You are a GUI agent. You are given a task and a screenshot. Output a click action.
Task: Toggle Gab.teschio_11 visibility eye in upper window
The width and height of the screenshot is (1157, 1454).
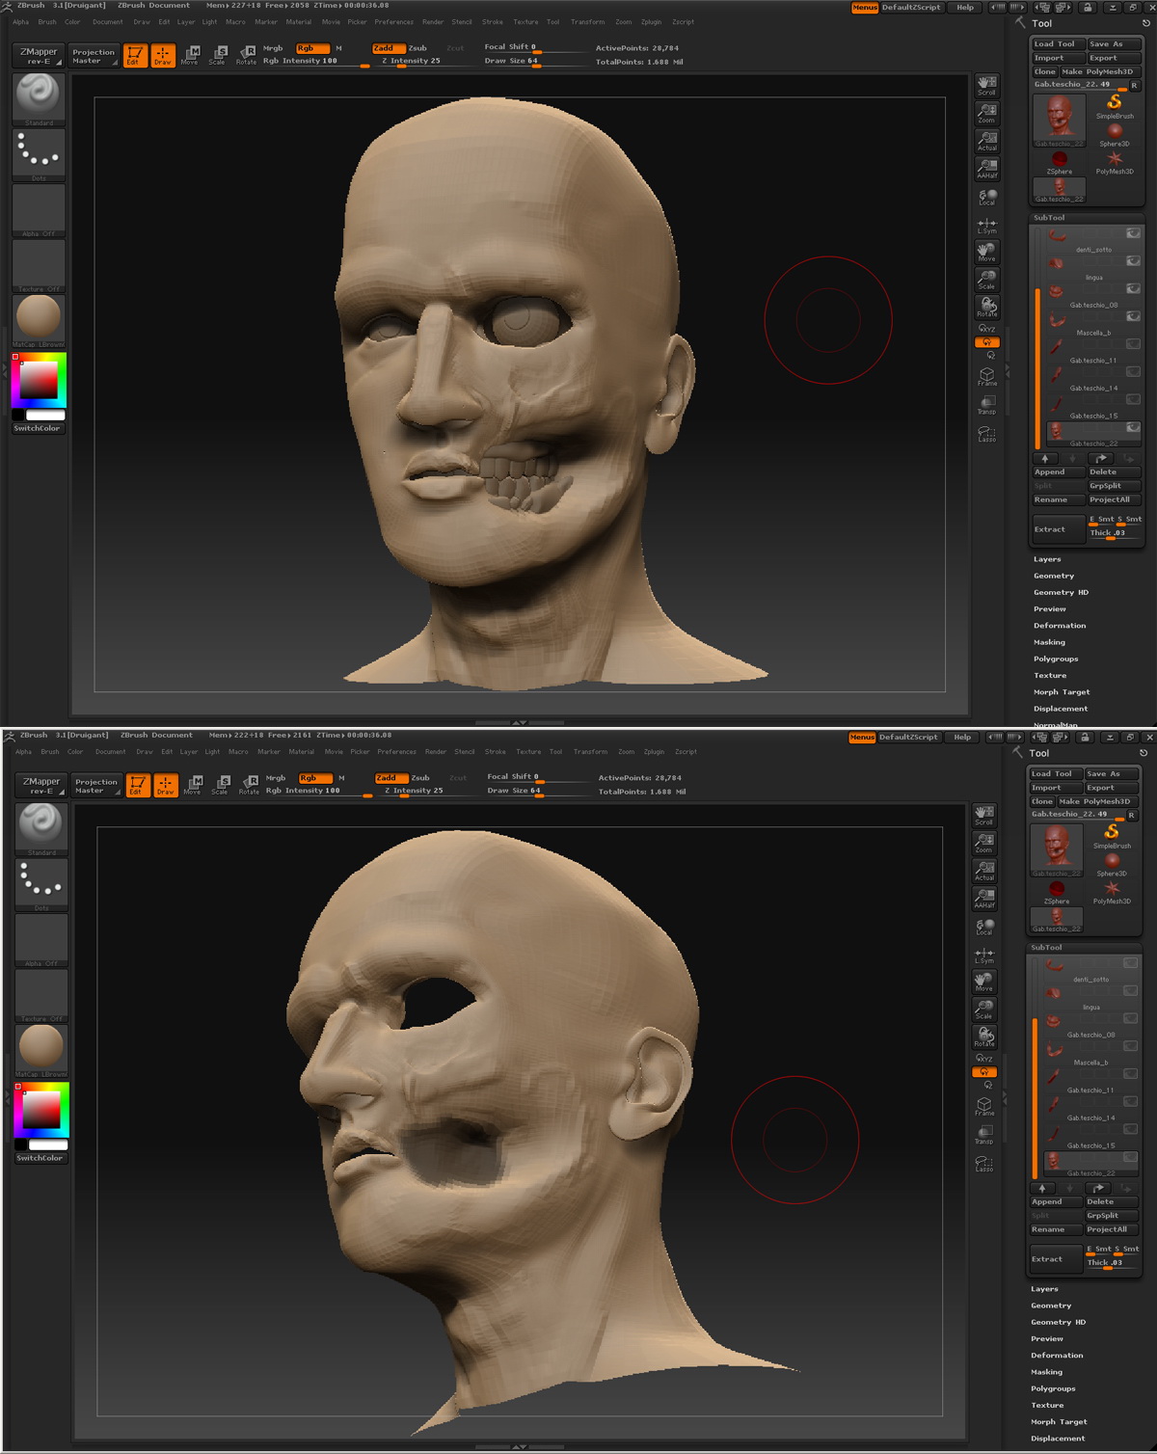tap(1133, 344)
